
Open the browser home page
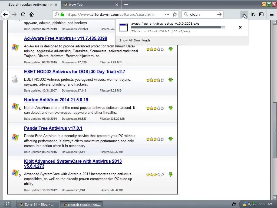click(32, 14)
